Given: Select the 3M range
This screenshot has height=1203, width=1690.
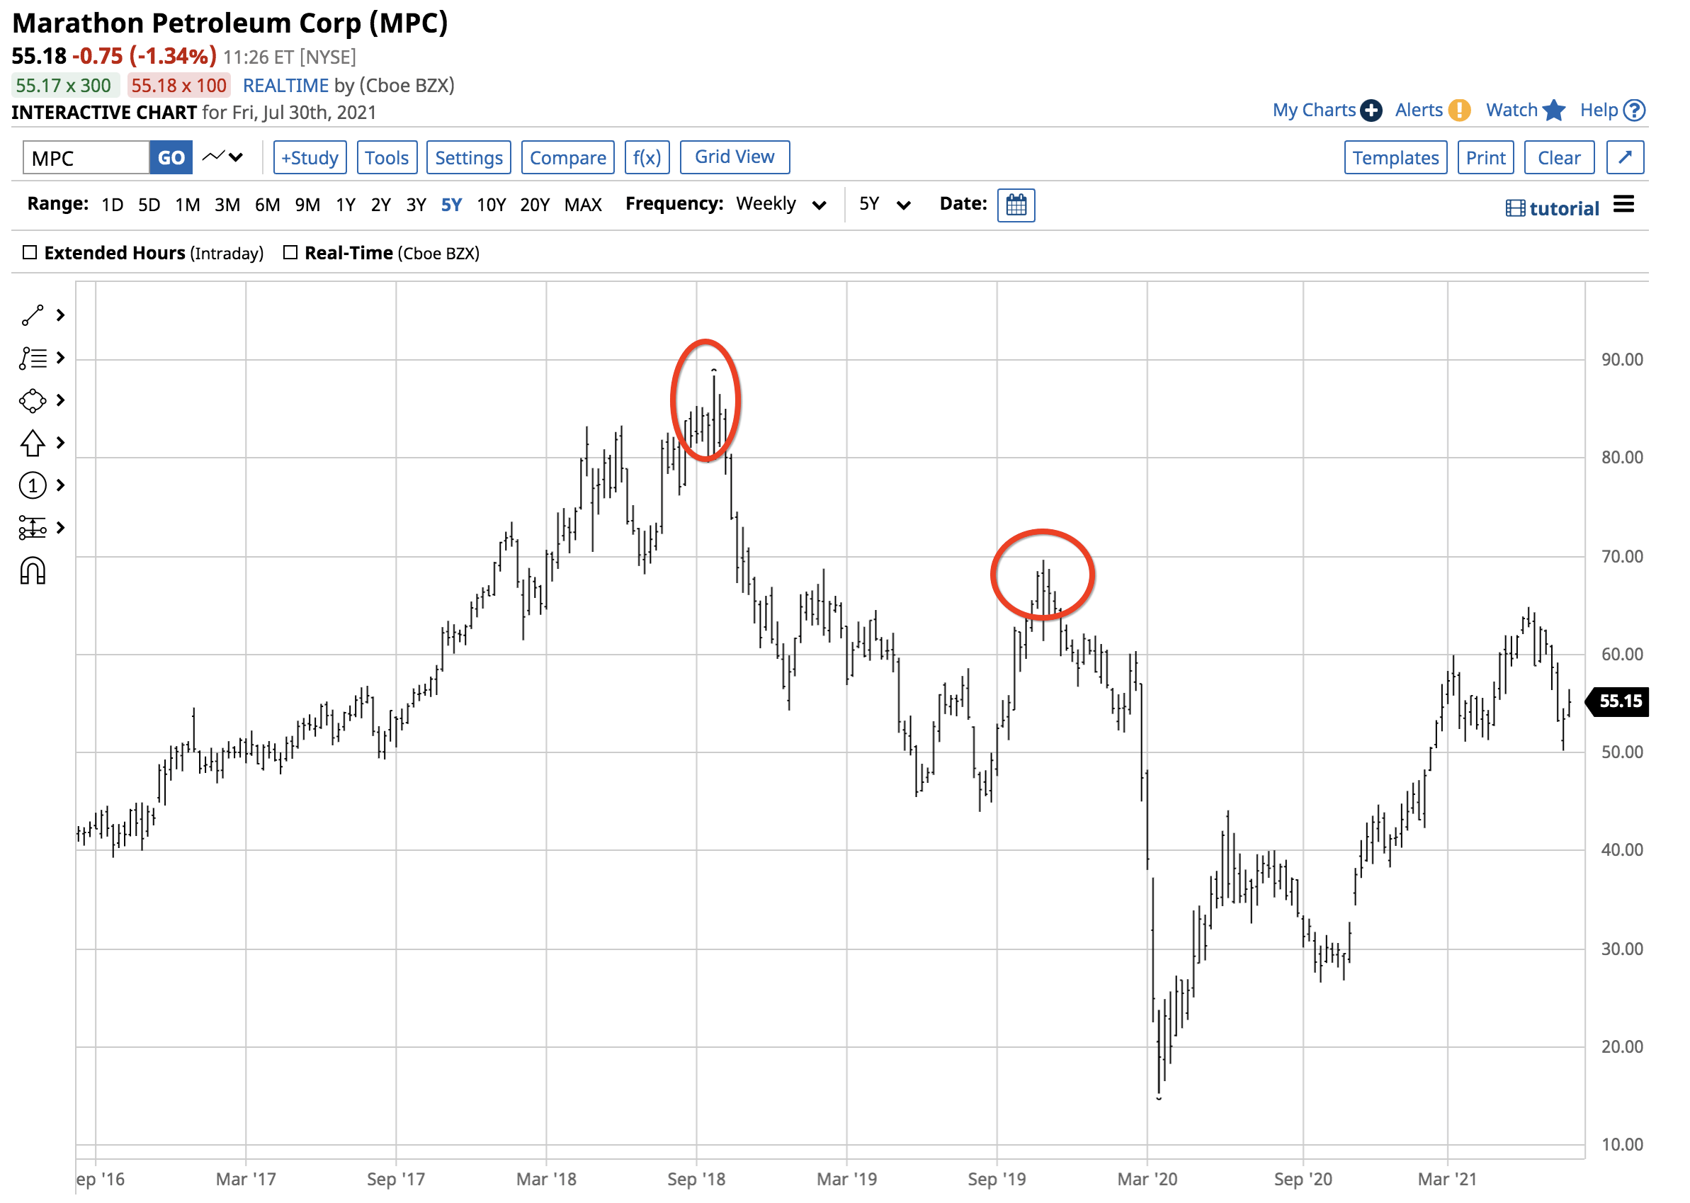Looking at the screenshot, I should pyautogui.click(x=227, y=205).
